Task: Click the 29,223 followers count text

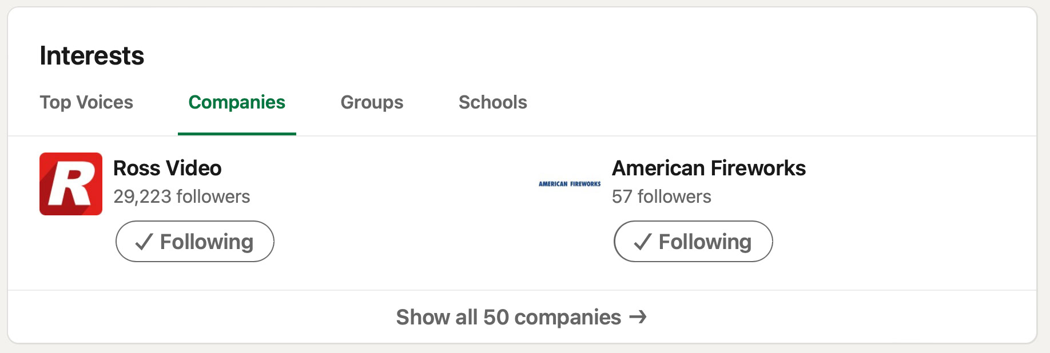Action: coord(182,196)
